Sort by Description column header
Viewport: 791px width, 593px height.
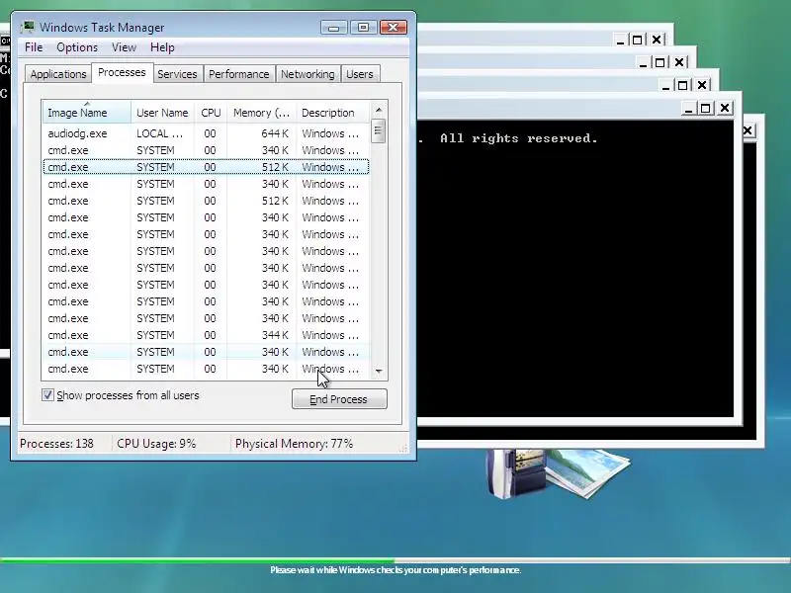tap(333, 113)
